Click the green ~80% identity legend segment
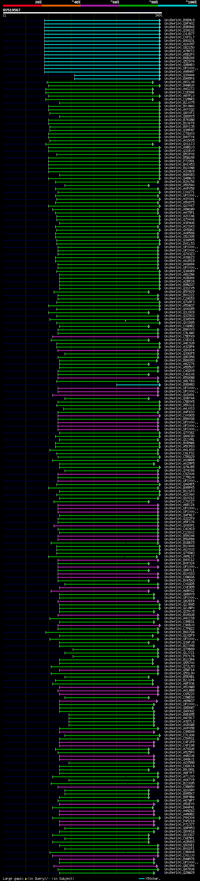The height and width of the screenshot is (881, 200). pyautogui.click(x=139, y=6)
